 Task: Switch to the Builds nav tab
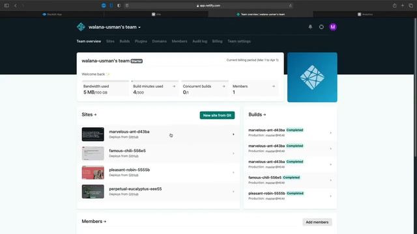124,42
